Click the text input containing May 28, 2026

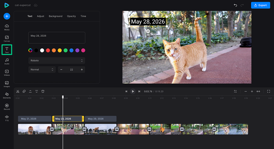click(x=57, y=38)
